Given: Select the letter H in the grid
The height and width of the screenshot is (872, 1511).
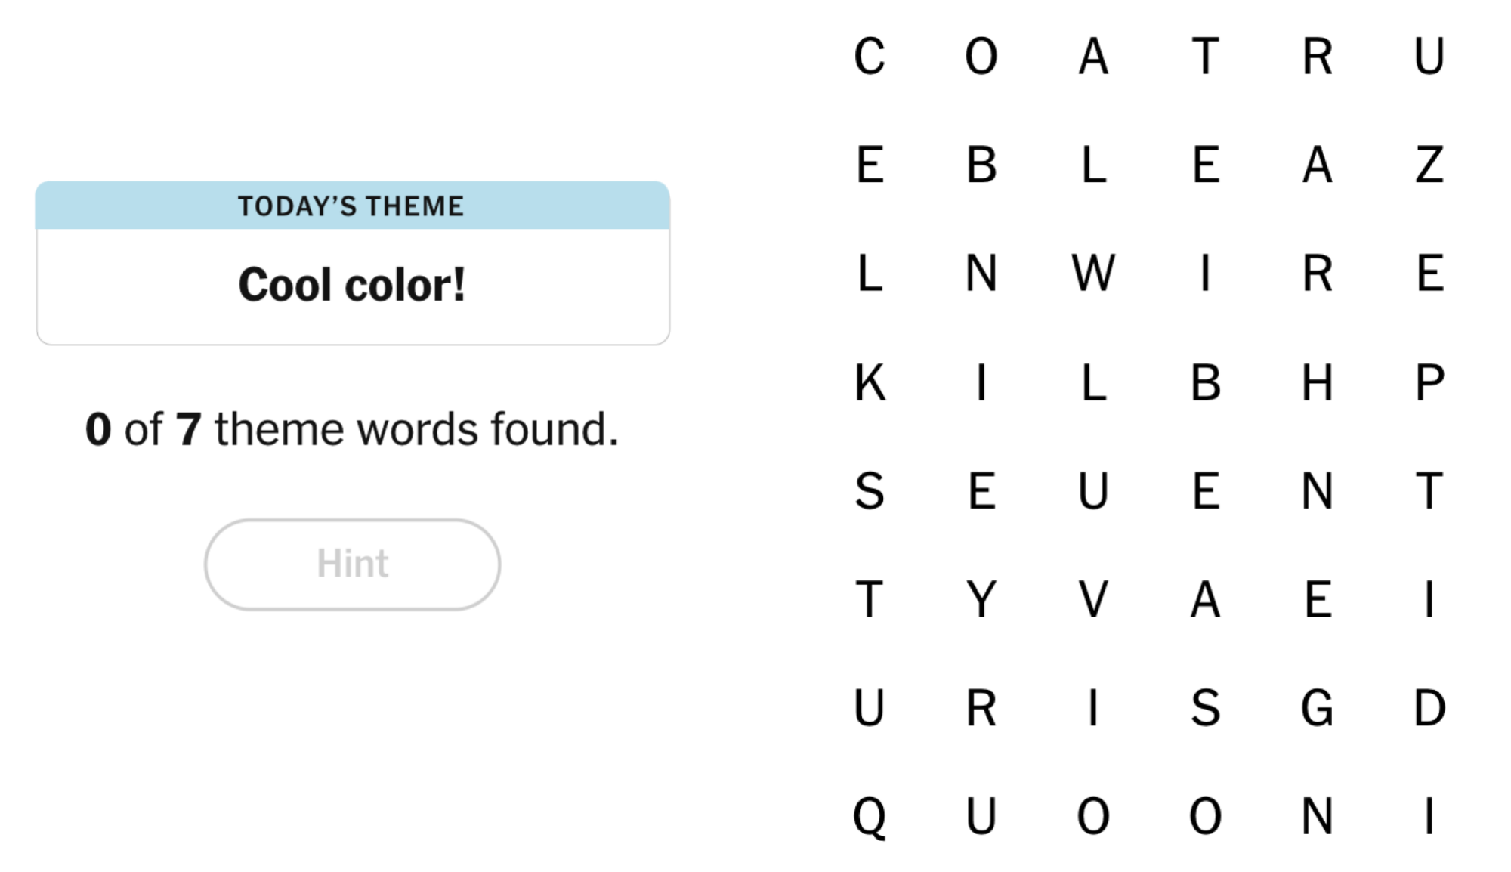Looking at the screenshot, I should click(1318, 385).
